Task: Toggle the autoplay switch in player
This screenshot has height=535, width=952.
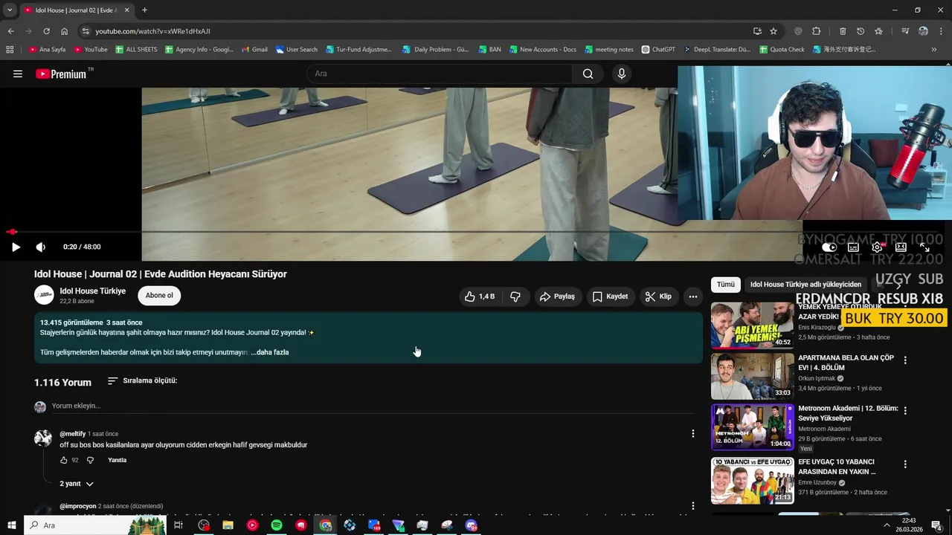Action: [829, 247]
